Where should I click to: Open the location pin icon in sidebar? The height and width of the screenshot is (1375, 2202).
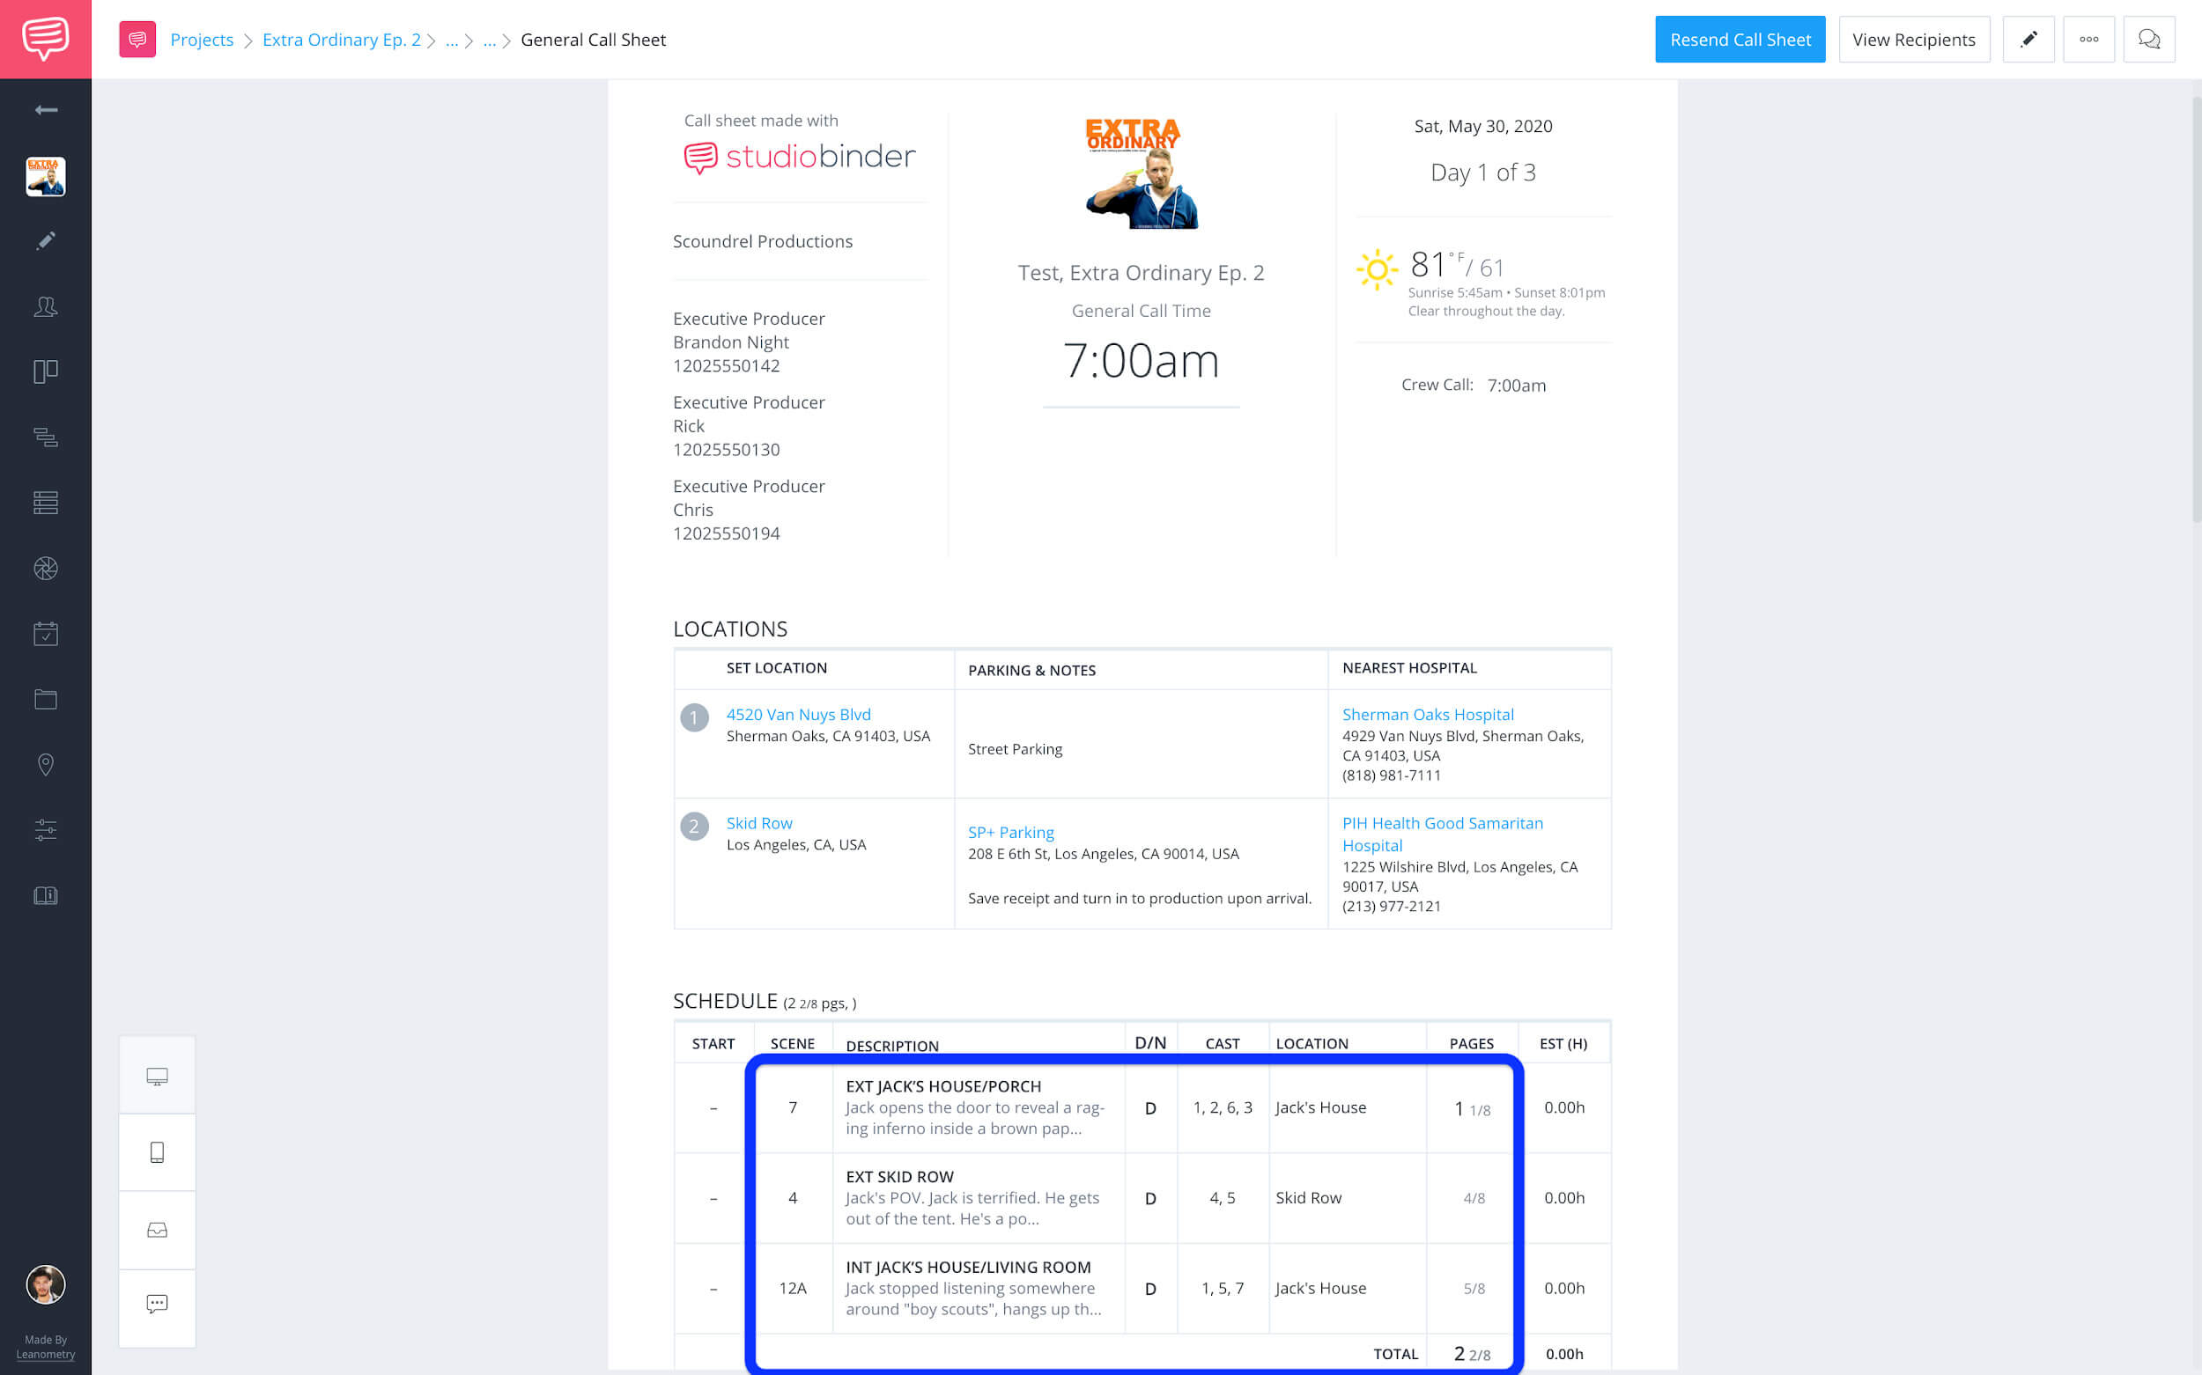44,763
